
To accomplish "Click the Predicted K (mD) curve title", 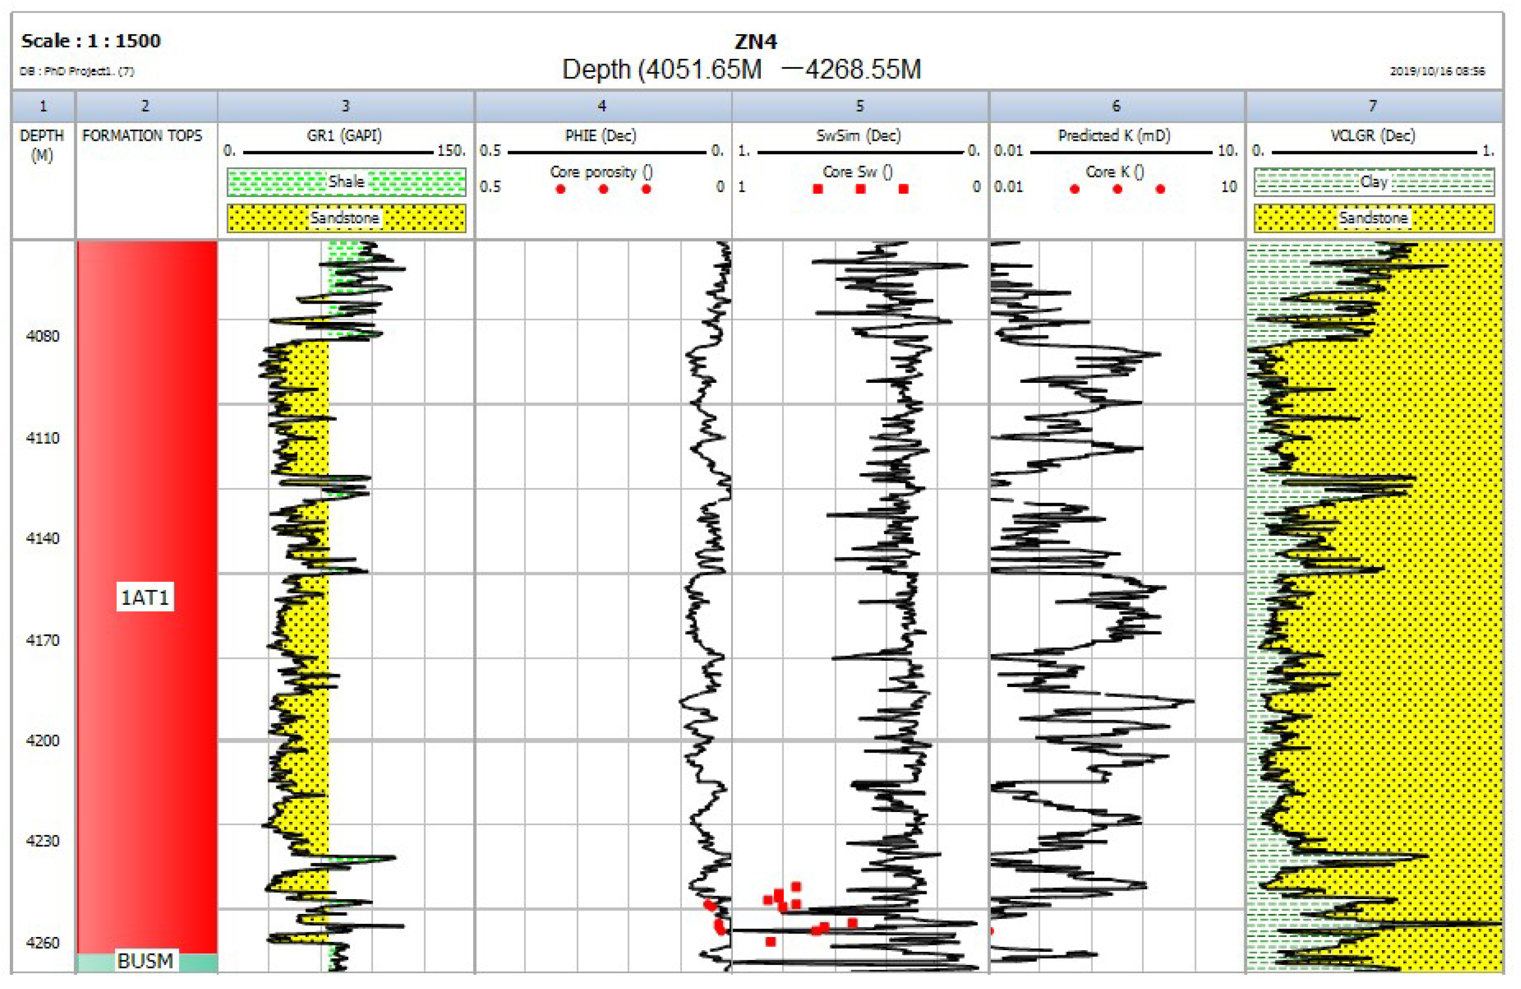I will pos(1114,136).
